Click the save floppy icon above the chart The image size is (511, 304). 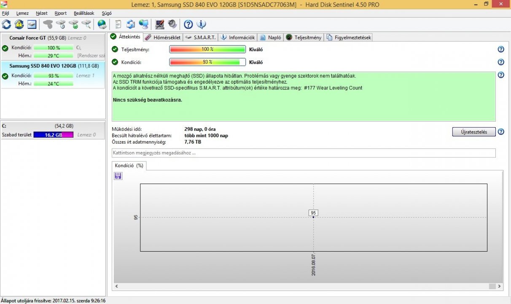click(118, 176)
